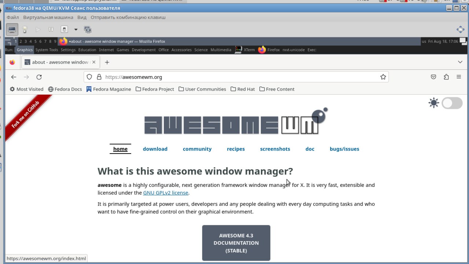
Task: Open Firefox hamburger application menu
Action: [459, 77]
